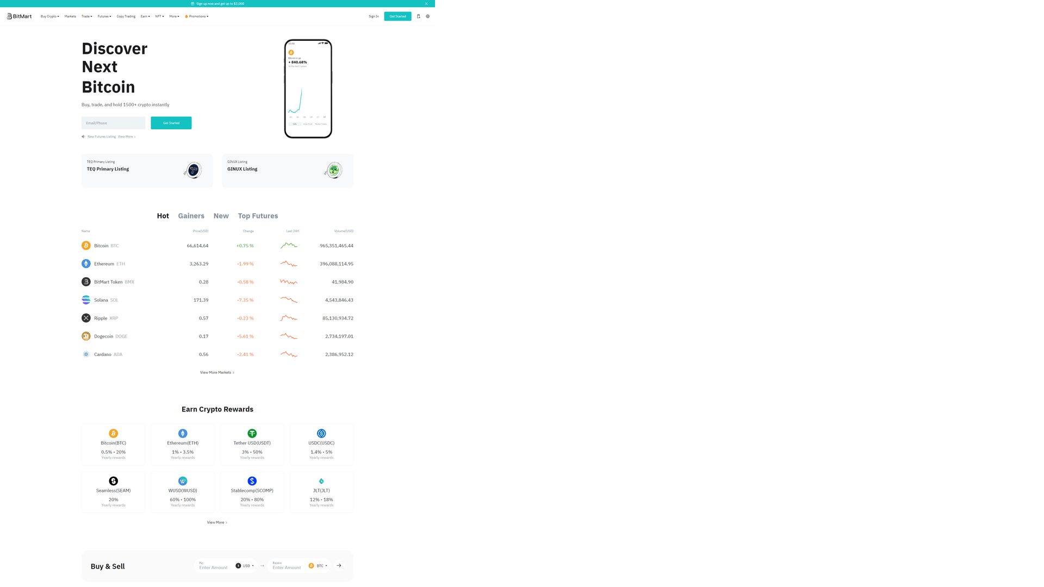The image size is (1044, 587).
Task: Click the Ethereum coin icon in market table
Action: (86, 264)
